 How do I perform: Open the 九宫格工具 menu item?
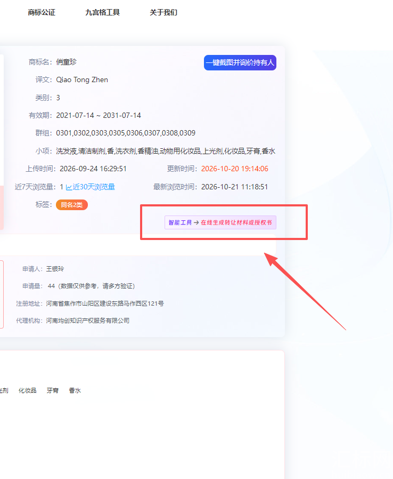[102, 12]
